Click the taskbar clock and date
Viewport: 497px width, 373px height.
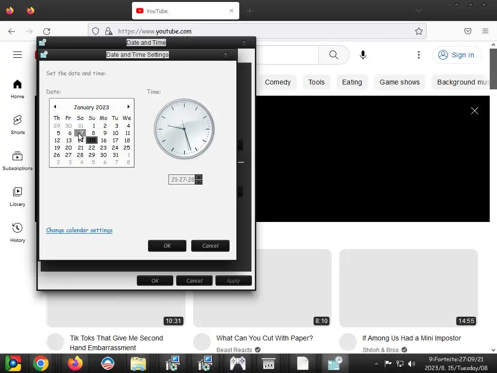pos(456,363)
